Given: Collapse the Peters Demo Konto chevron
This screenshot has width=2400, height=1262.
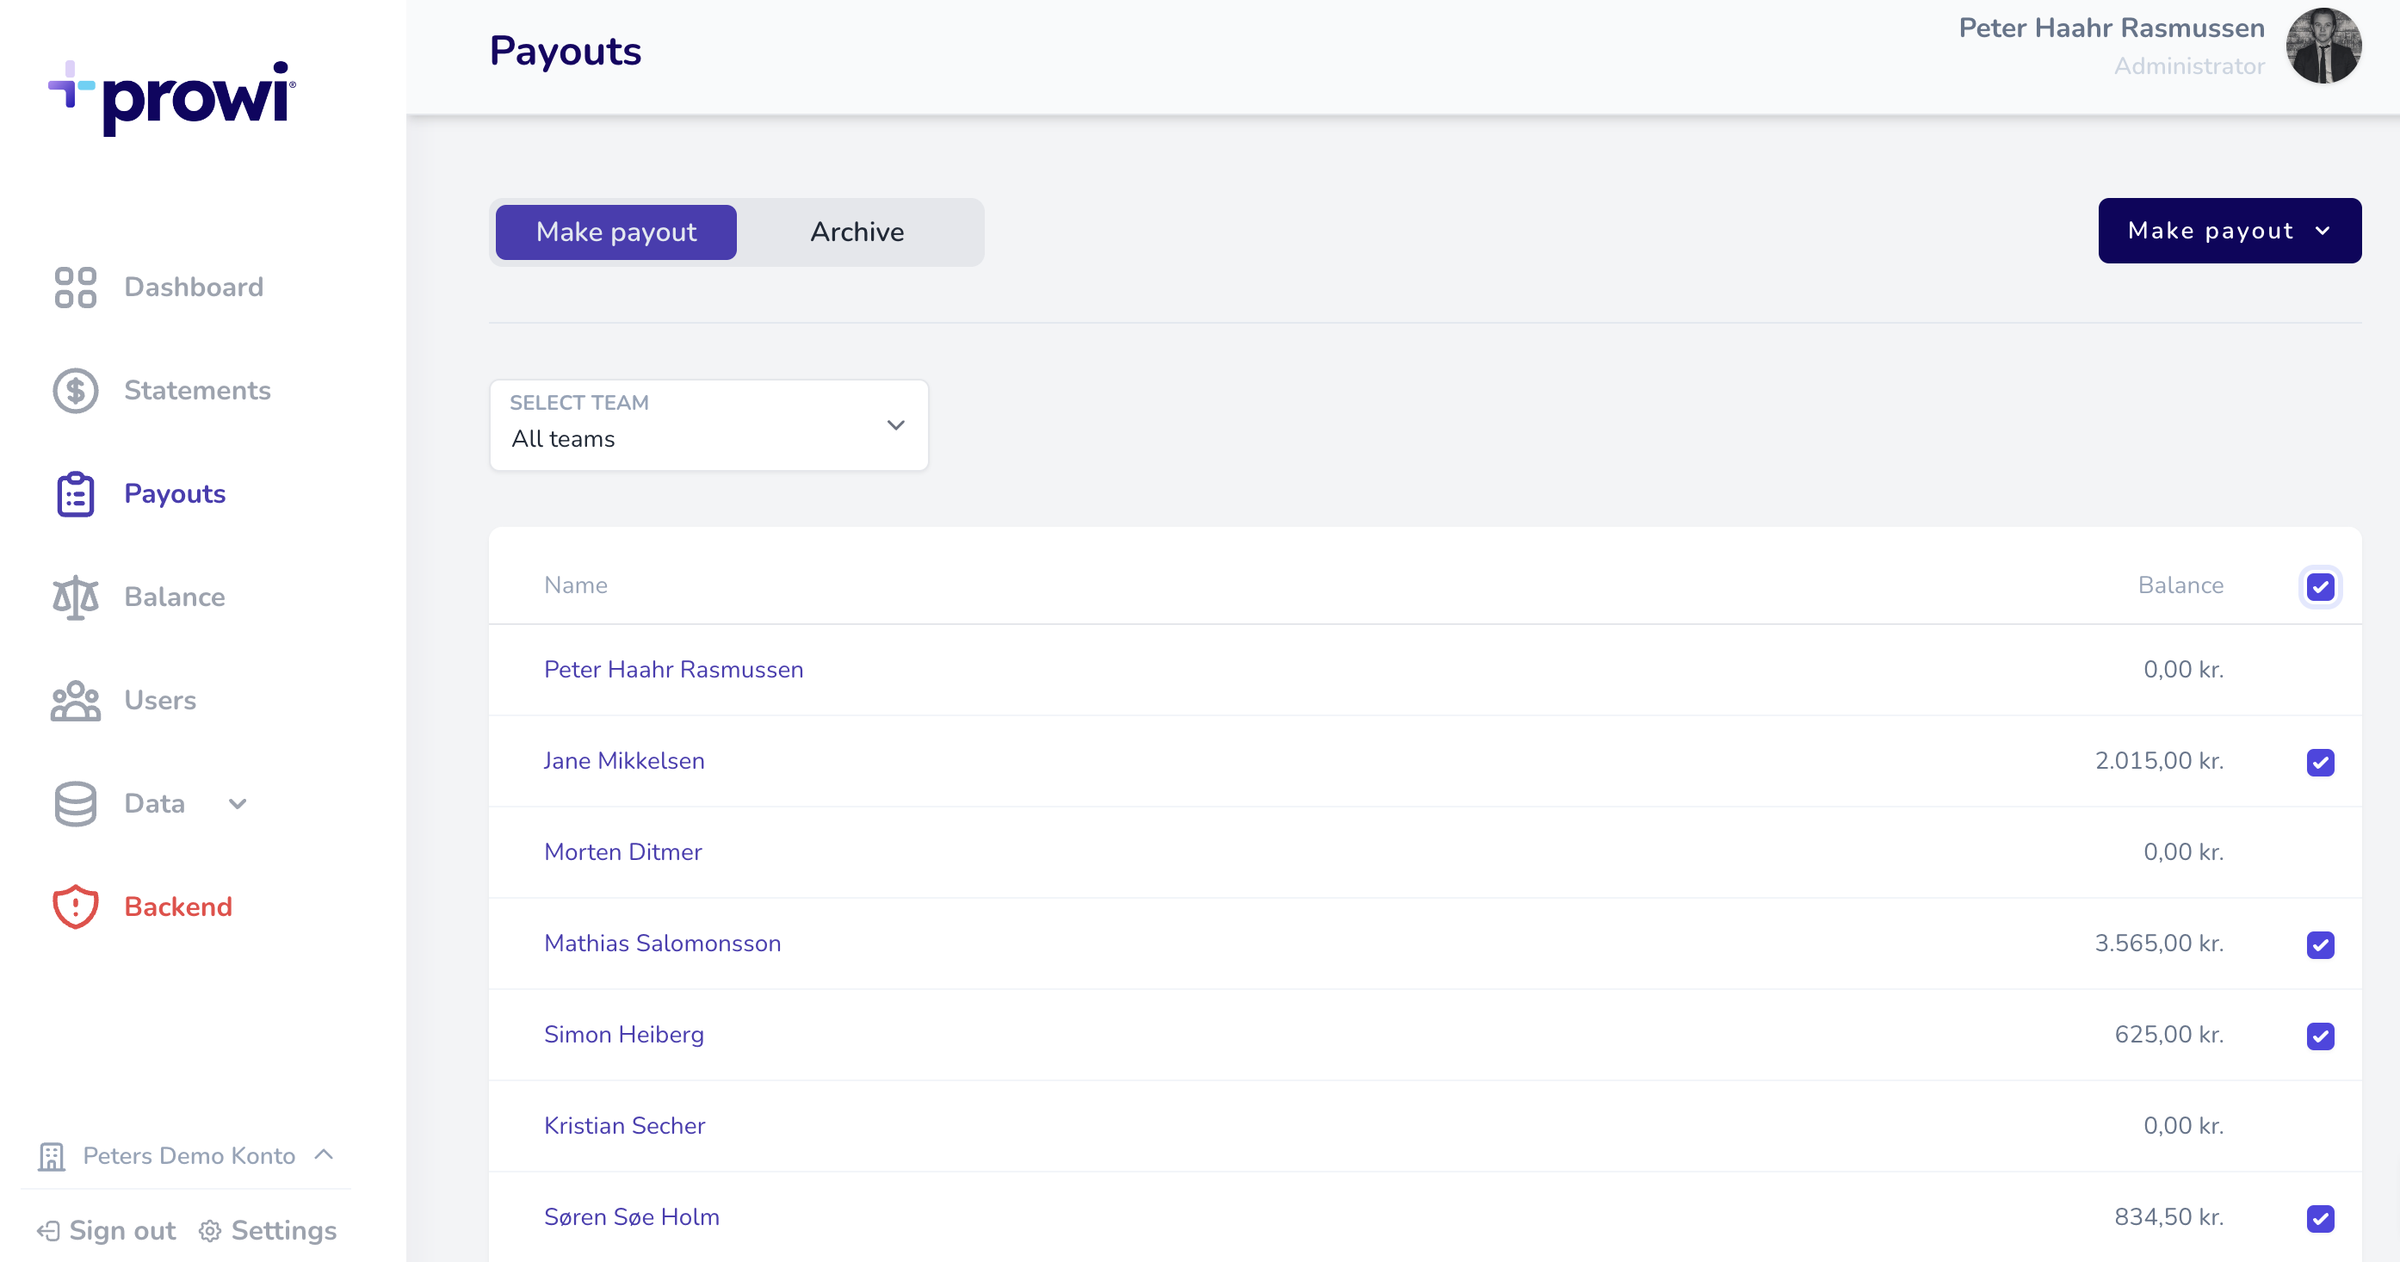Looking at the screenshot, I should pyautogui.click(x=324, y=1155).
